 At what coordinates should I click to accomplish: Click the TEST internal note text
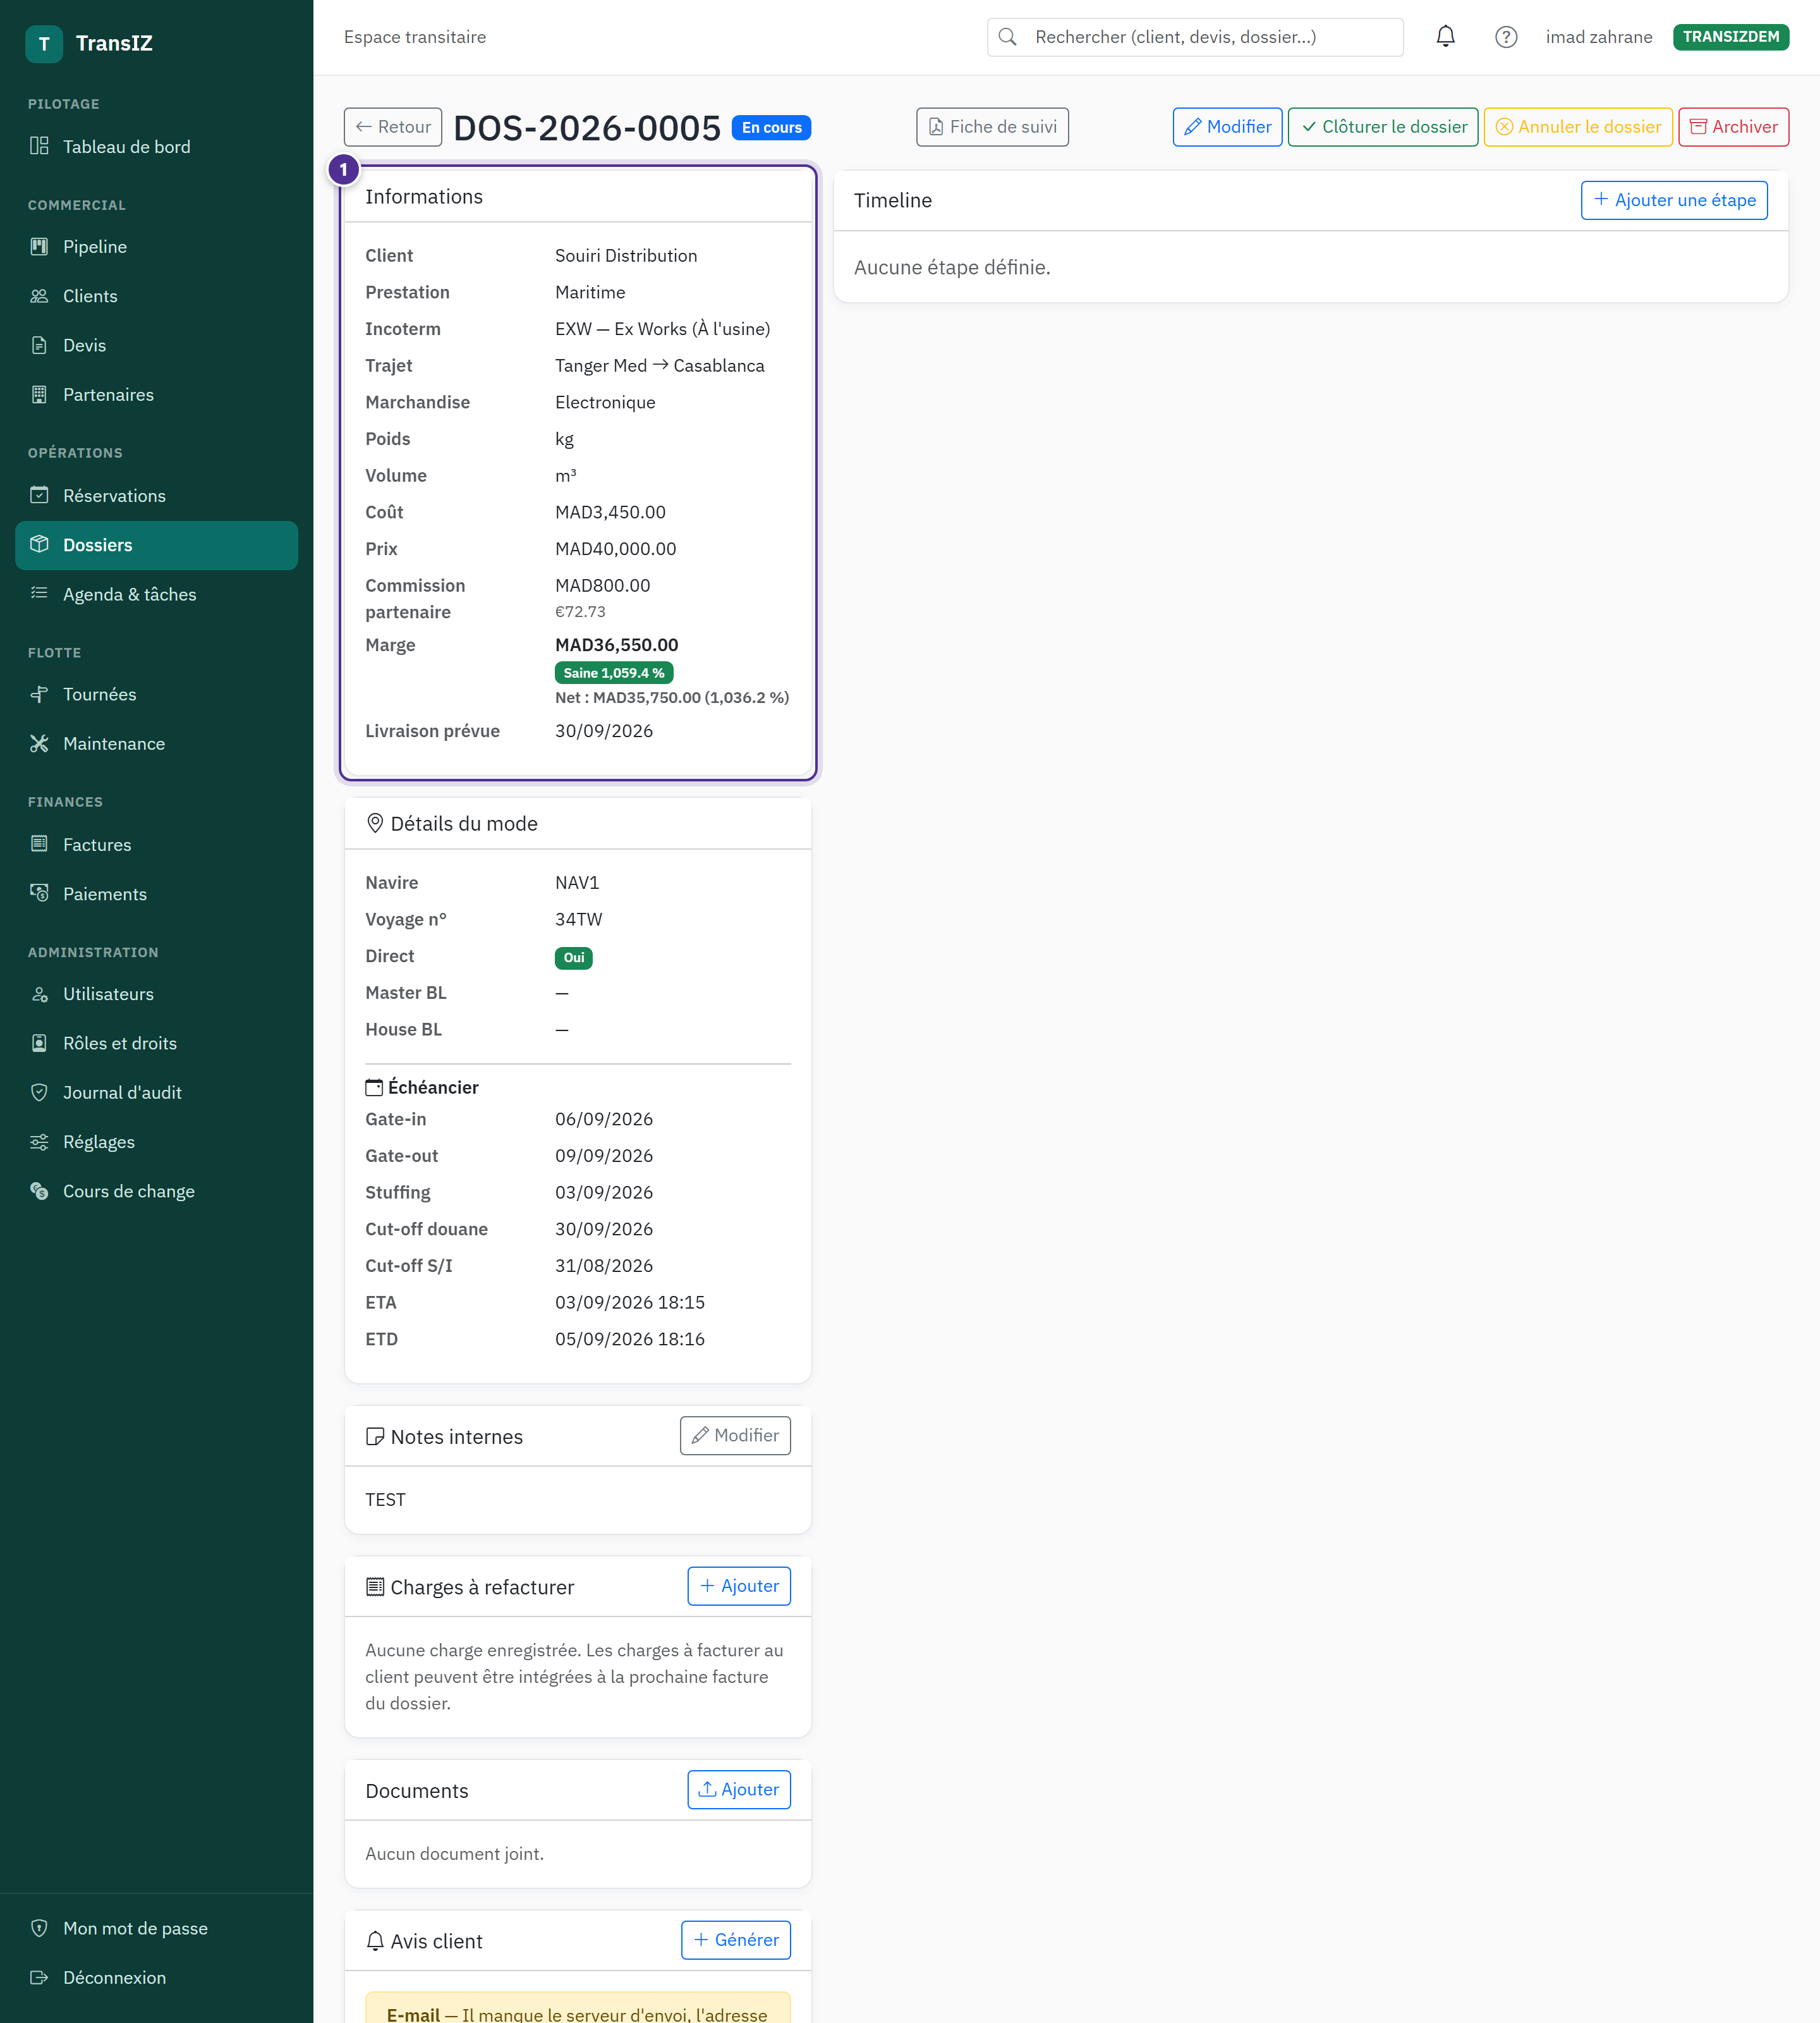tap(385, 1500)
